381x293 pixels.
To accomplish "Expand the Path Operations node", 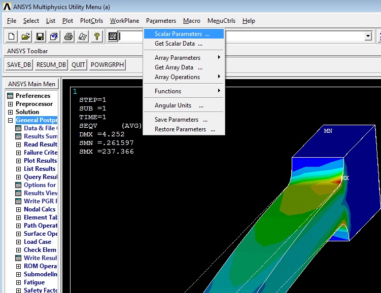I will click(18, 226).
